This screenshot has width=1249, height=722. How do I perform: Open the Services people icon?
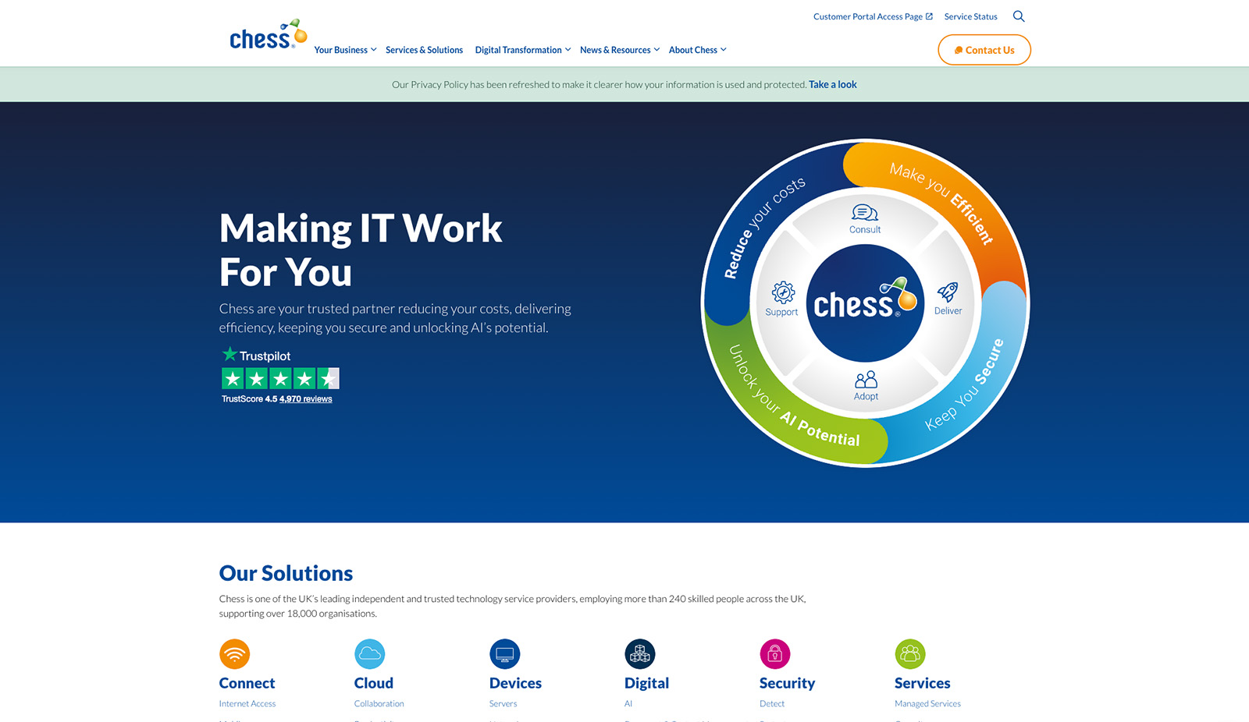(909, 654)
